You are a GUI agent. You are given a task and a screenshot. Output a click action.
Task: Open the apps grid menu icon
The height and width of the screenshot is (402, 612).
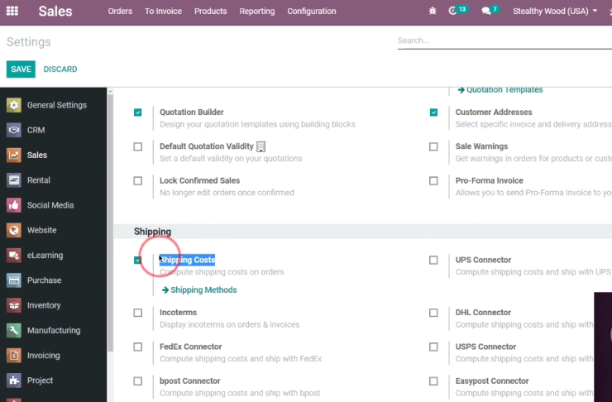12,11
